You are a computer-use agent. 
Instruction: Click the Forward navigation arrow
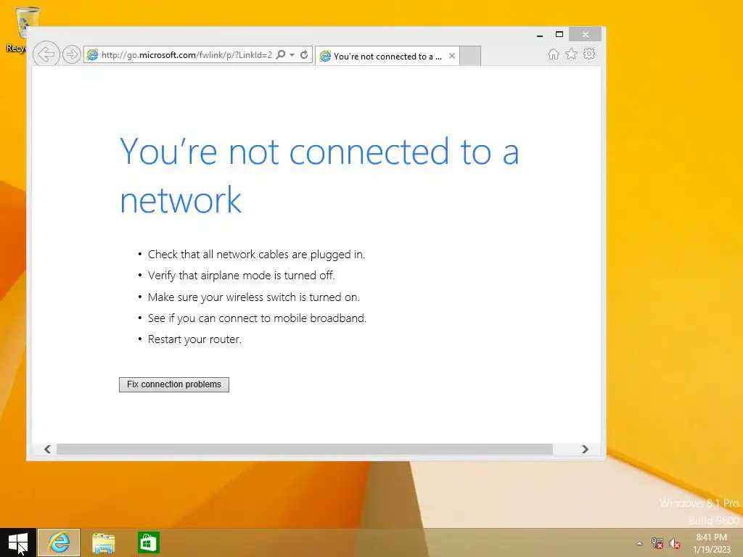pyautogui.click(x=72, y=54)
